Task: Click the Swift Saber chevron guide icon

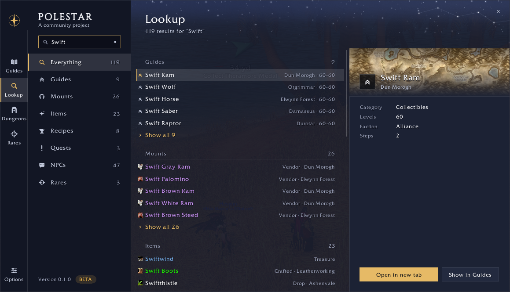Action: [140, 111]
